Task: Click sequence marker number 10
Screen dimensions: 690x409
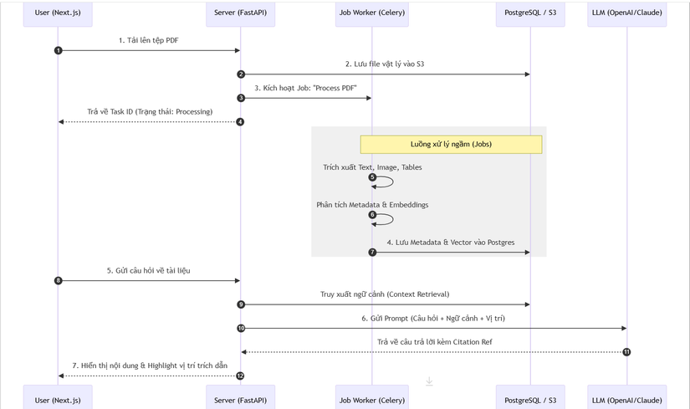Action: coord(241,329)
